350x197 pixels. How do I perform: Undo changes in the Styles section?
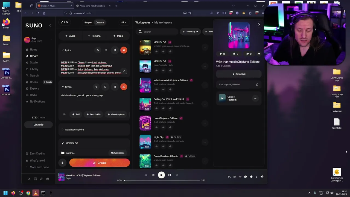[x=96, y=87]
